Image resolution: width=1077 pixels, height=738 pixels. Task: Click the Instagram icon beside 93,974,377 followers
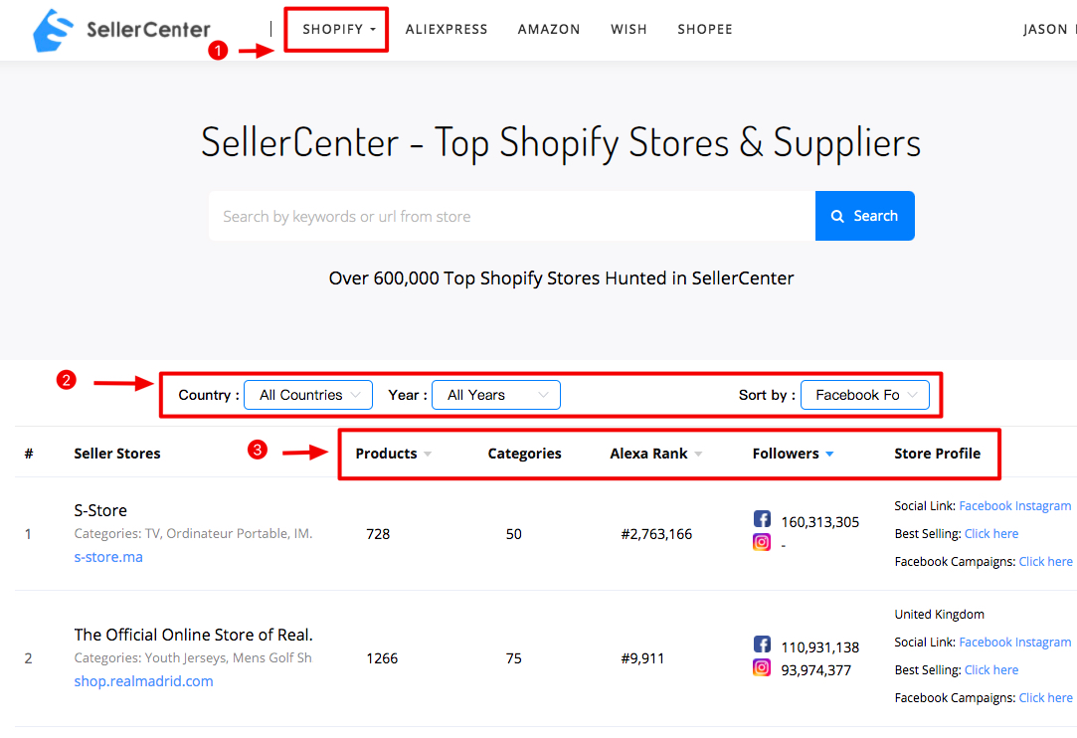[762, 667]
